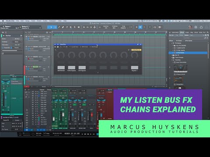210x157 pixels.
Task: Expand the ALL FX CHAINS folder
Action: pos(173,45)
